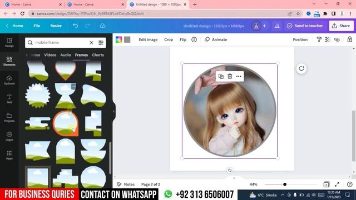
Task: Reload the page in browser
Action: pyautogui.click(x=22, y=13)
